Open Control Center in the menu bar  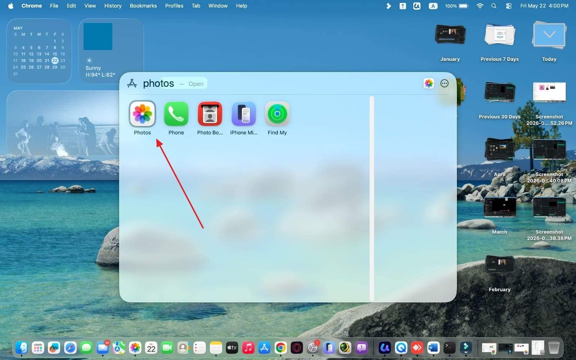(x=508, y=6)
